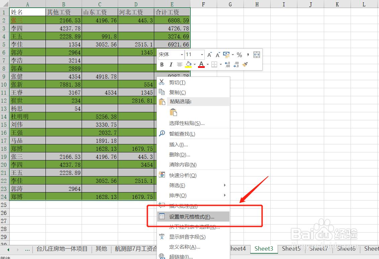Select column G header
379x259 pixels.
point(230,4)
